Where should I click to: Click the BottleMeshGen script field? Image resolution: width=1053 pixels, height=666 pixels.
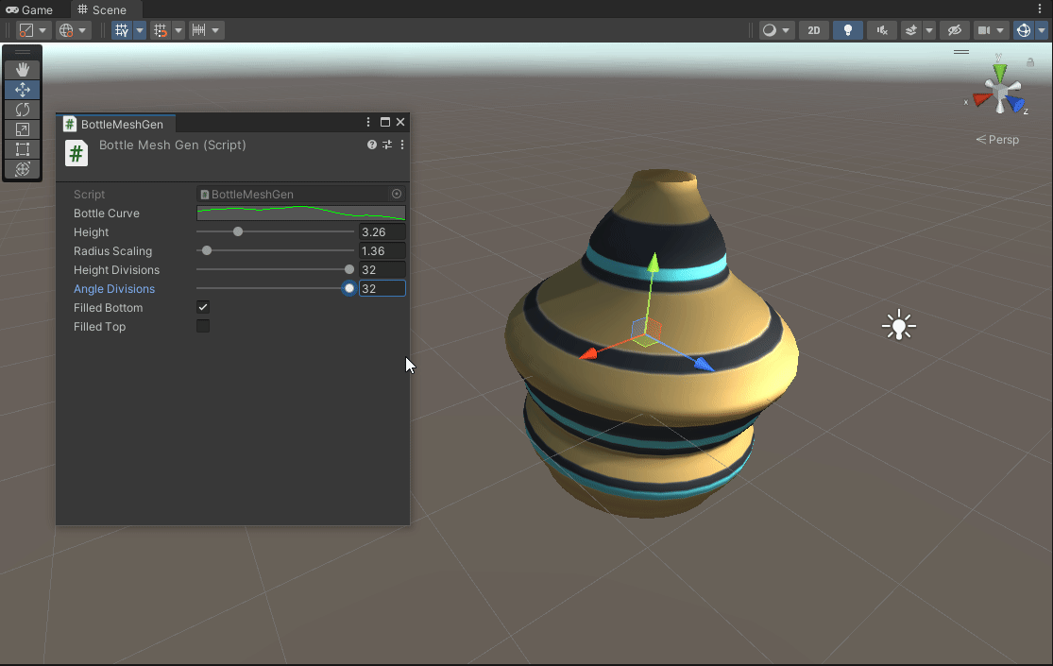301,195
